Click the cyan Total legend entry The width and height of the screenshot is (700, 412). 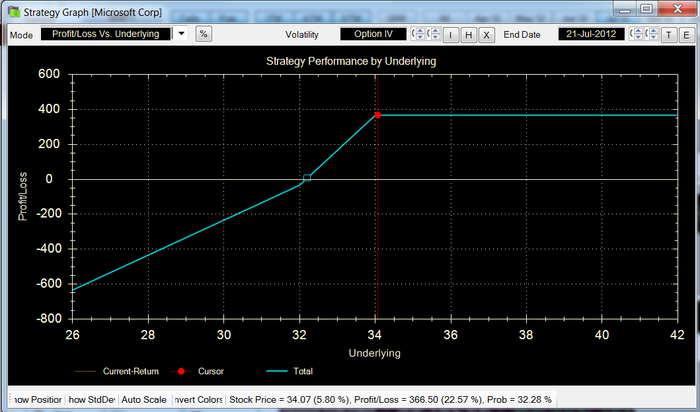290,372
